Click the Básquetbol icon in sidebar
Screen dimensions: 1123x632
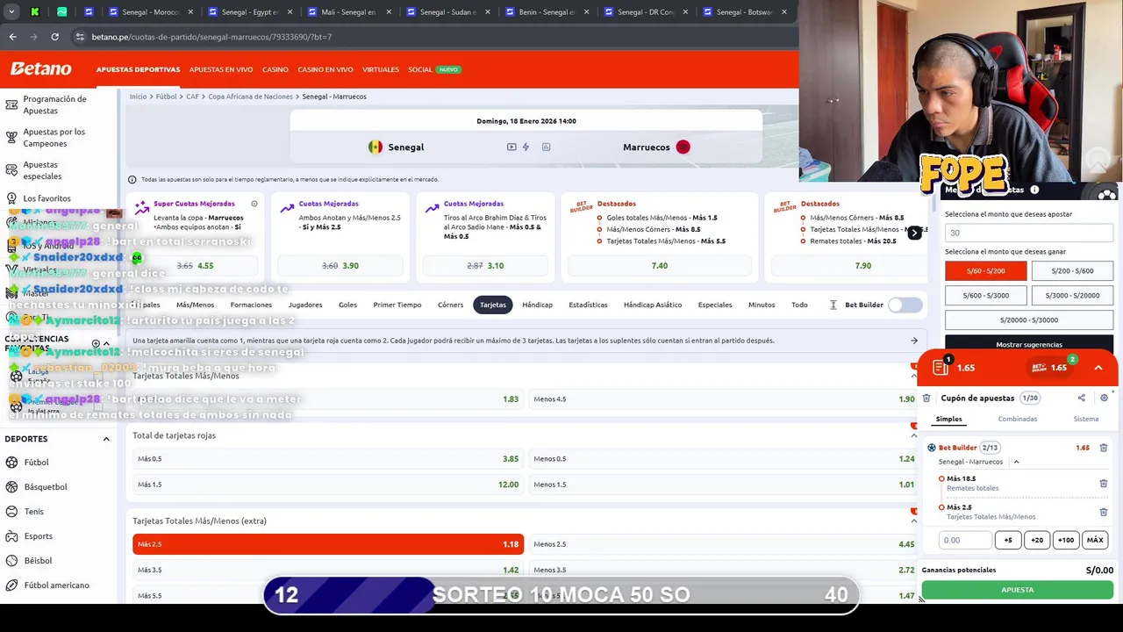[x=11, y=487]
